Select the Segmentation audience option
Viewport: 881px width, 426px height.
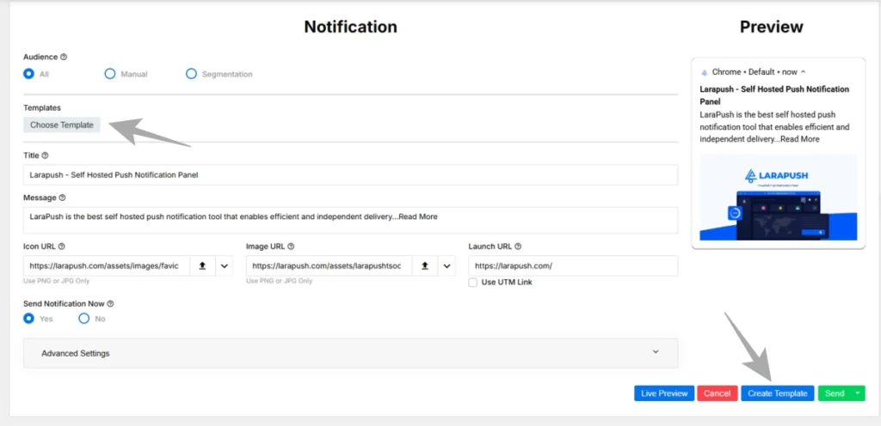click(x=192, y=73)
